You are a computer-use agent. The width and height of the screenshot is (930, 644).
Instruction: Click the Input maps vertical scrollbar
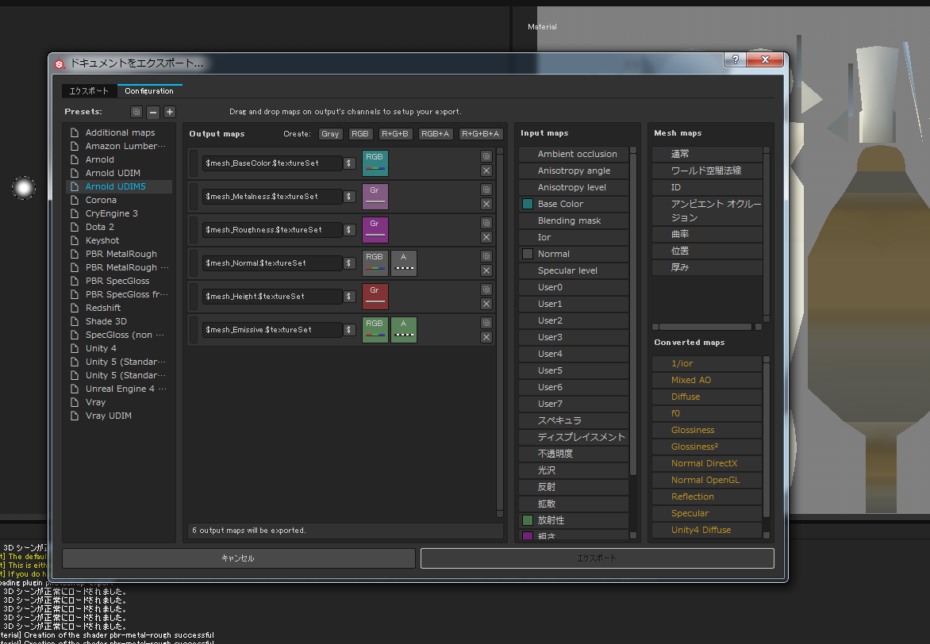(x=633, y=314)
